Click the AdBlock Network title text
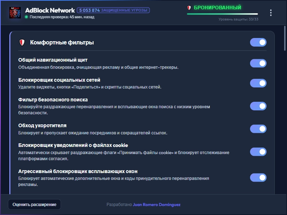The height and width of the screenshot is (215, 287). 50,10
